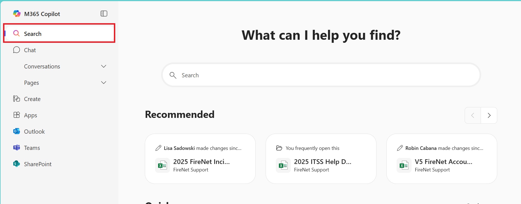This screenshot has height=204, width=521.
Task: Click the previous Recommended left arrow
Action: [473, 115]
